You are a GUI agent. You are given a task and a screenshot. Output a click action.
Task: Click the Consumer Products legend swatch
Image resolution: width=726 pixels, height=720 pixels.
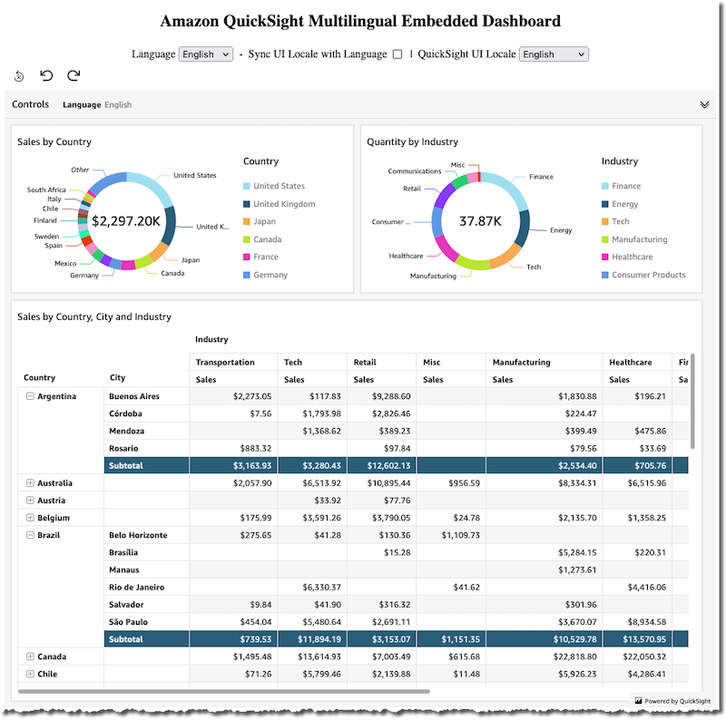coord(604,275)
